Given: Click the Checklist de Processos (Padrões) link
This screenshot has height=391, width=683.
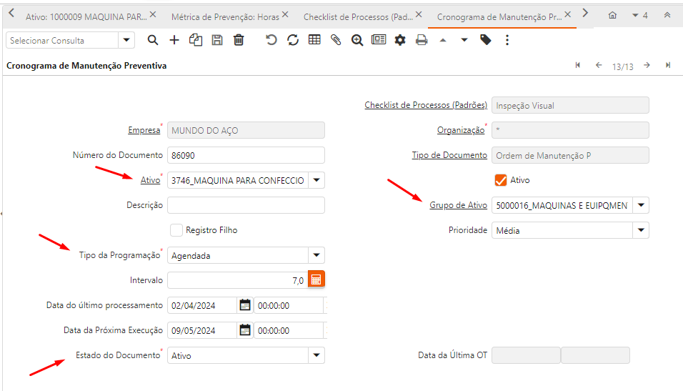Looking at the screenshot, I should (x=426, y=105).
